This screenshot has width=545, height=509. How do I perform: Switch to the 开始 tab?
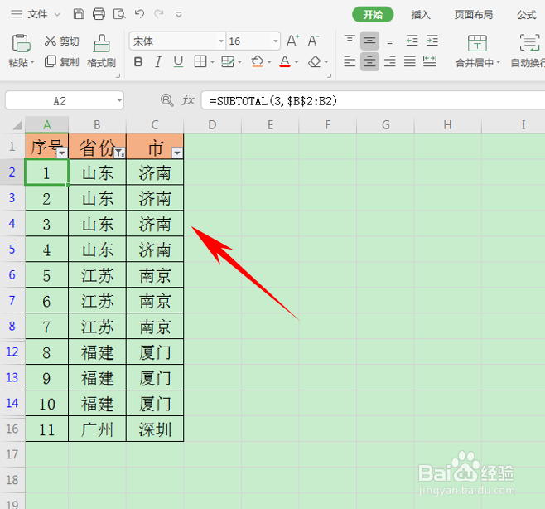pyautogui.click(x=373, y=15)
